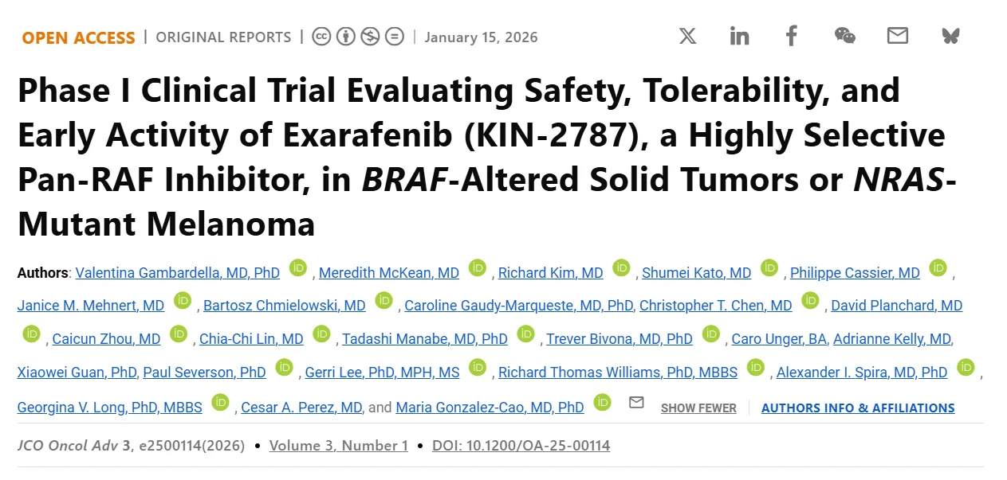Collapse author list with Show Fewer
Screen dimensions: 1007x480
[698, 408]
